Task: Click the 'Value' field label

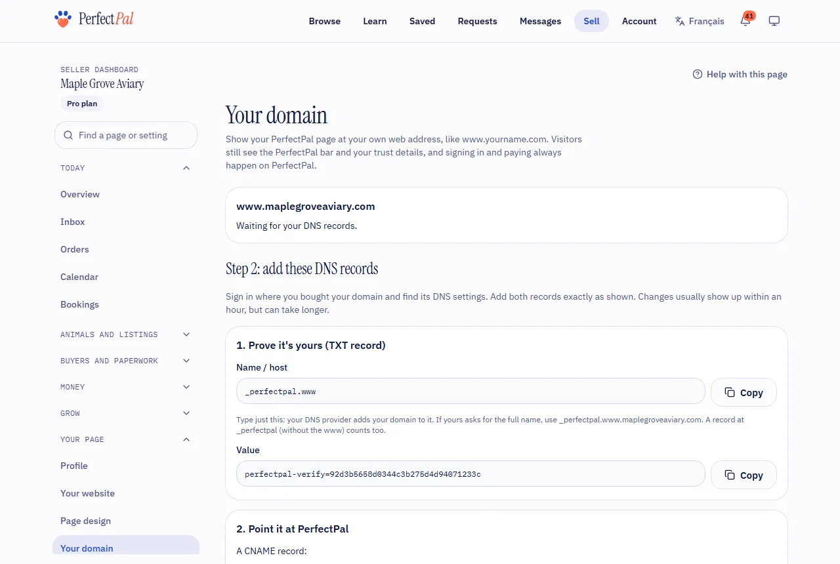Action: [248, 450]
